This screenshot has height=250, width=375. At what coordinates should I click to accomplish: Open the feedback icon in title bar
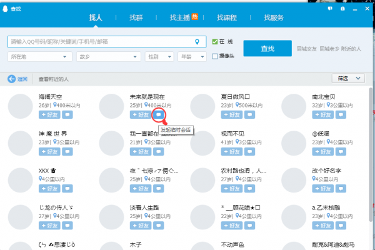coord(329,8)
